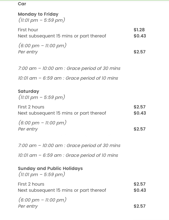Click the First hour label
The height and width of the screenshot is (220, 169).
tap(28, 30)
